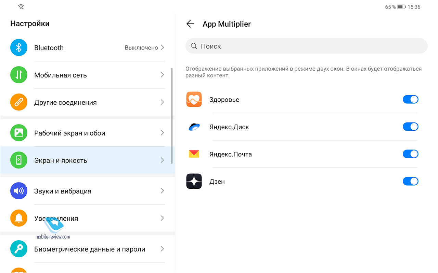
Task: Select Экран и яркость in the sidebar
Action: (x=87, y=160)
